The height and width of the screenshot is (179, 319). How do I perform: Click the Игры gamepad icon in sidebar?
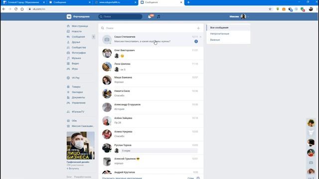coord(68,69)
